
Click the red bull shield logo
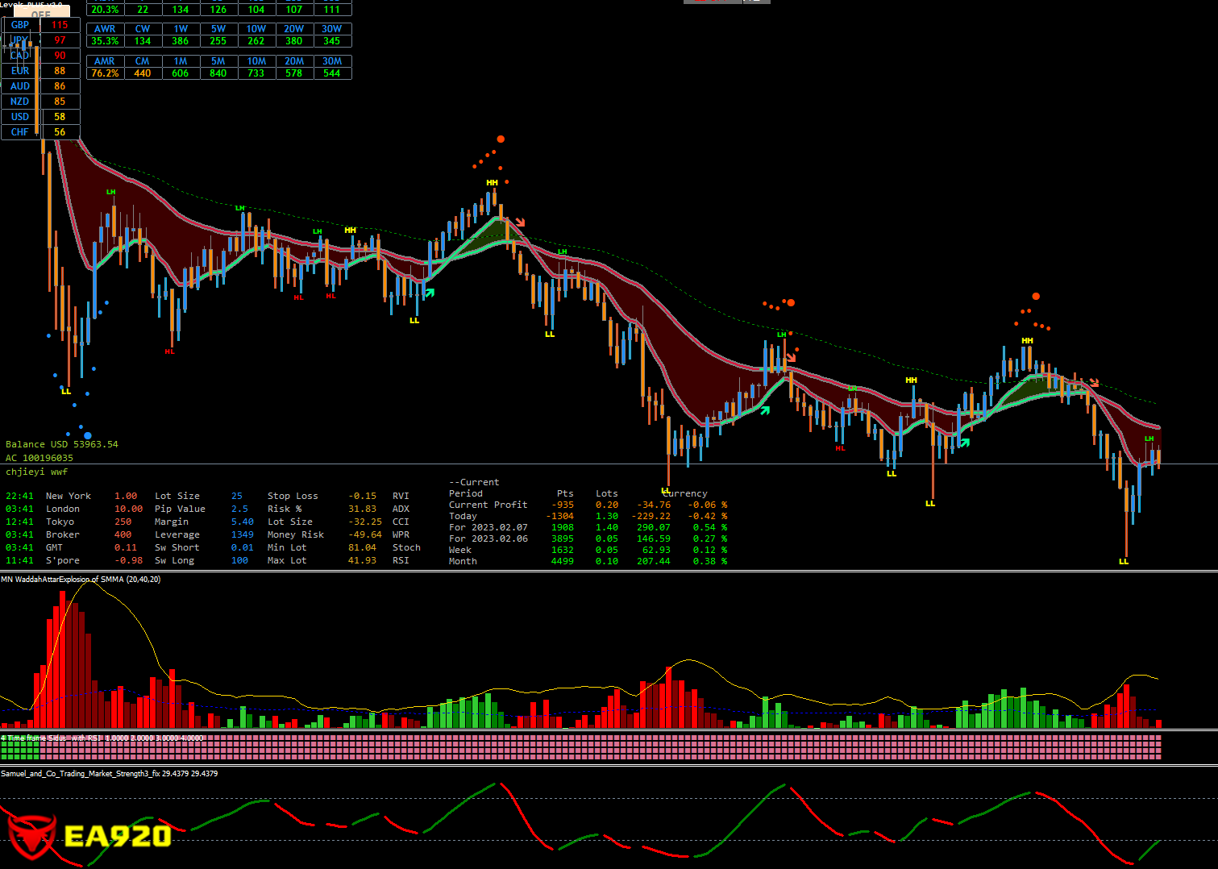(32, 835)
